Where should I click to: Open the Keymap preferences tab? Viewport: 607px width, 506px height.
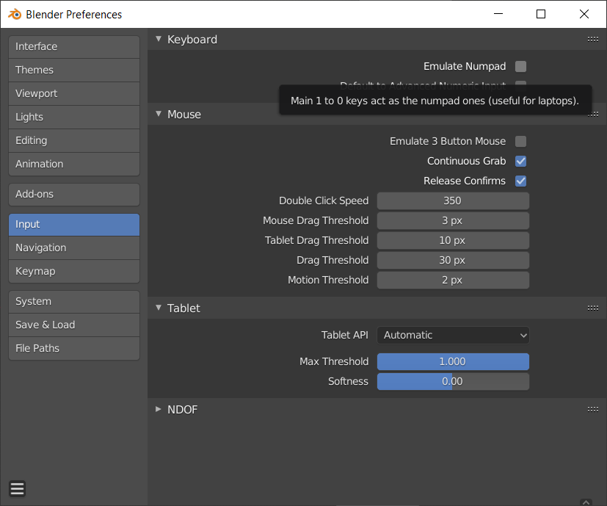pyautogui.click(x=73, y=272)
